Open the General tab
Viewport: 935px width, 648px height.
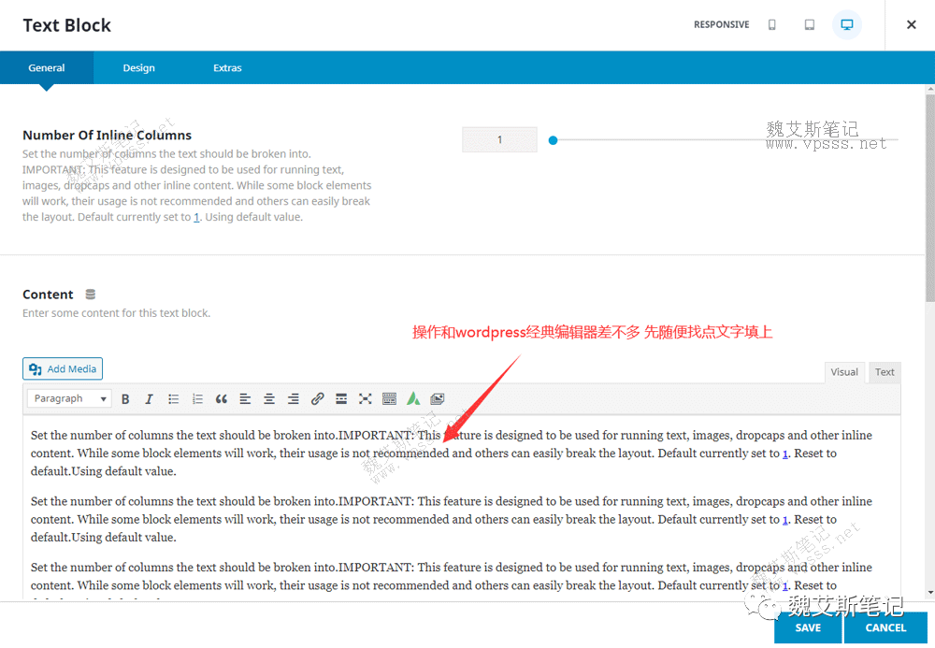tap(47, 67)
